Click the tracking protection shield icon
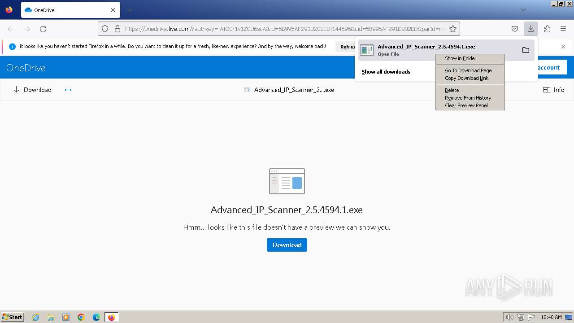The height and width of the screenshot is (323, 574). (x=105, y=29)
